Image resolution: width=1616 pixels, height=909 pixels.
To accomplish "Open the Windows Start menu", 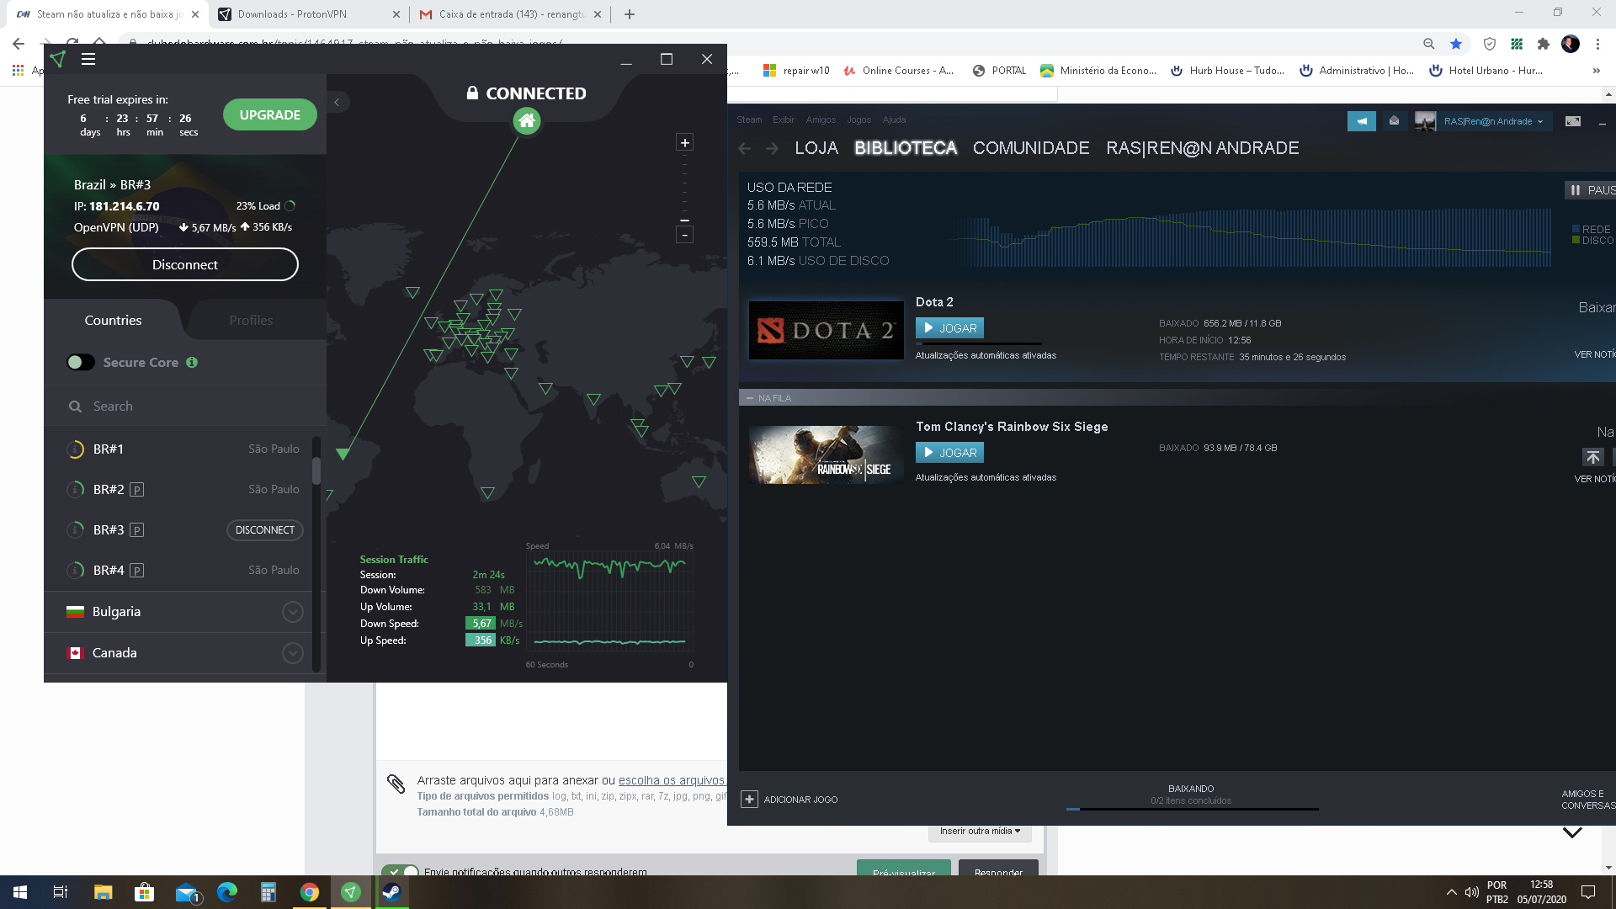I will [x=20, y=892].
